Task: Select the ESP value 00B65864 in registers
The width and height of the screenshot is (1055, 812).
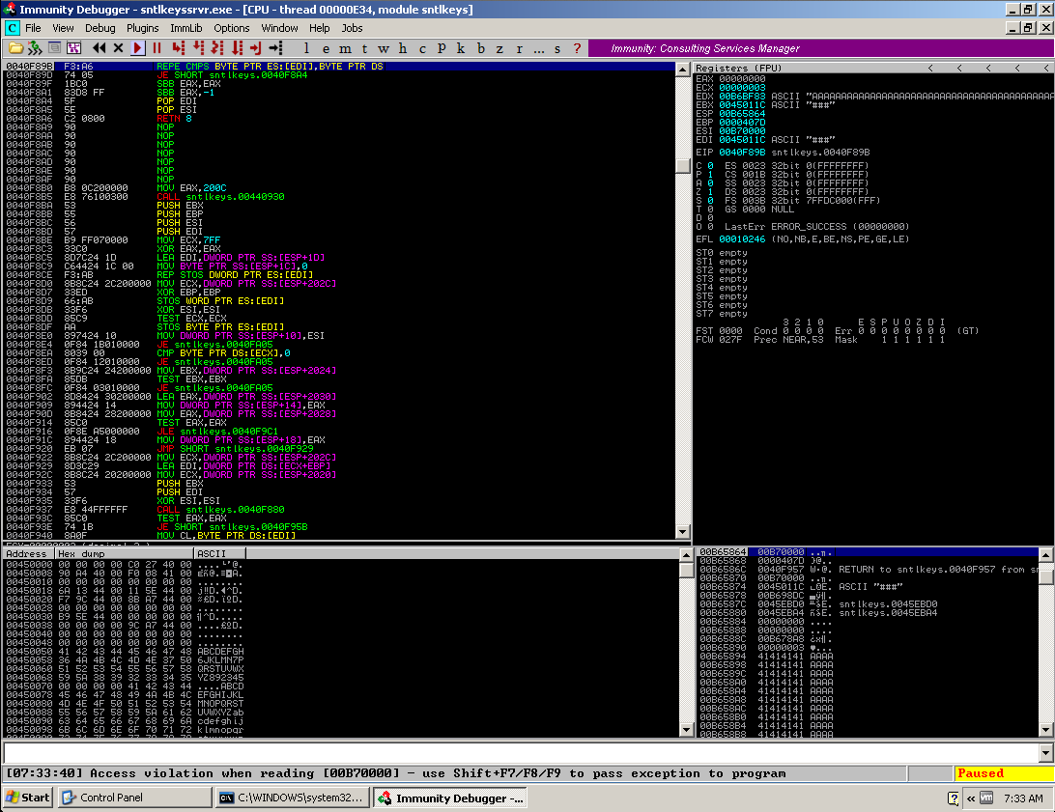Action: [741, 114]
